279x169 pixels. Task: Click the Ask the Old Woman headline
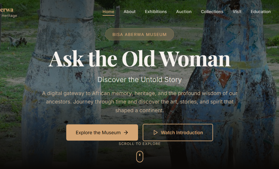(x=140, y=59)
